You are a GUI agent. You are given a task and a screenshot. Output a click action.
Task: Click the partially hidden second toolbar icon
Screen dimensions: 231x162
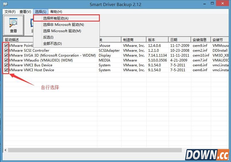tap(32, 25)
